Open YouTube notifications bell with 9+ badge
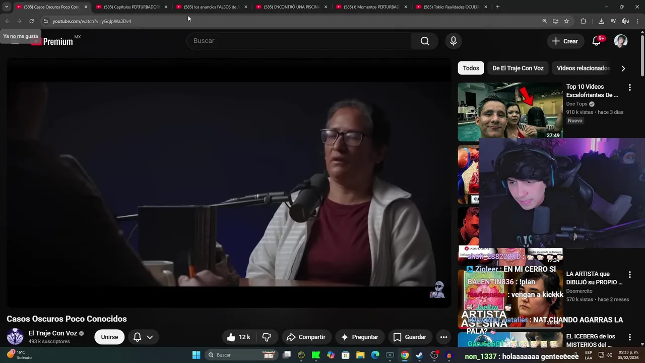The width and height of the screenshot is (645, 363). pos(597,41)
